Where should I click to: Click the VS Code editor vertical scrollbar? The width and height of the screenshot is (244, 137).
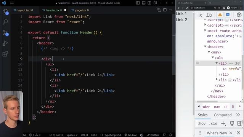[174, 44]
